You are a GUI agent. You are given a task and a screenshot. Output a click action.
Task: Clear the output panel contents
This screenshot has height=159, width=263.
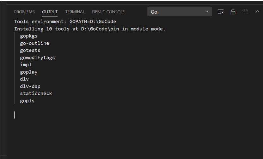(x=221, y=12)
